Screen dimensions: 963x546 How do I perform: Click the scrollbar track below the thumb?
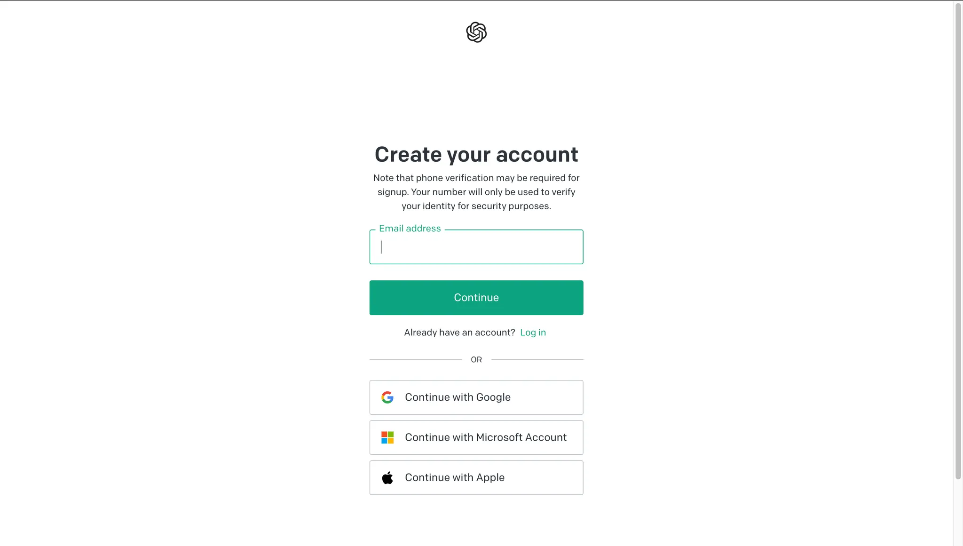click(958, 513)
